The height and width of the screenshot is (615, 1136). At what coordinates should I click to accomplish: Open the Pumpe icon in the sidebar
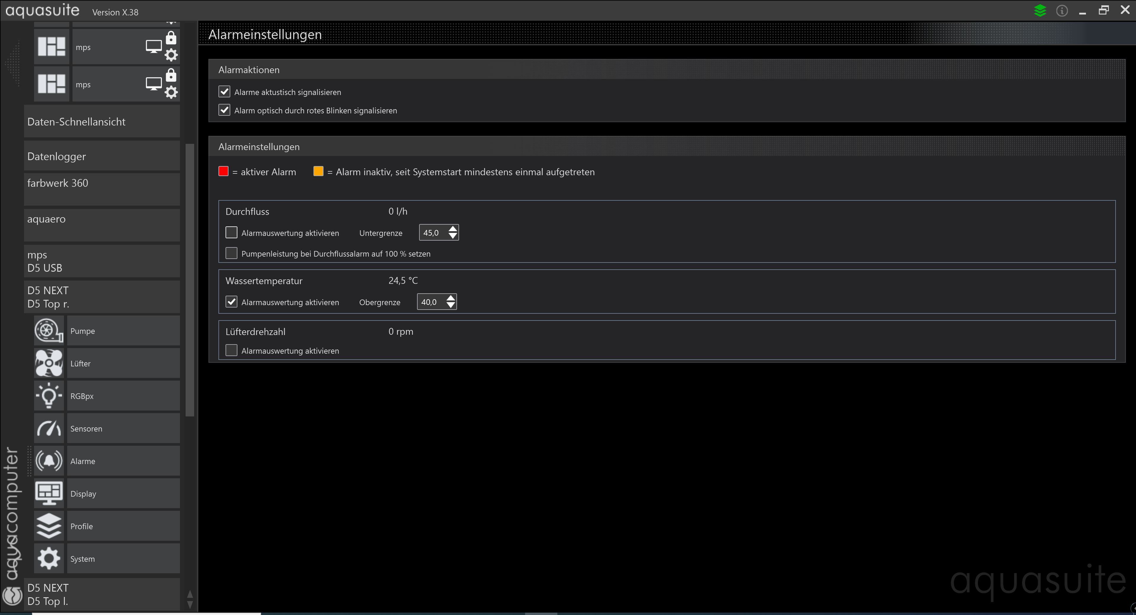pyautogui.click(x=49, y=331)
